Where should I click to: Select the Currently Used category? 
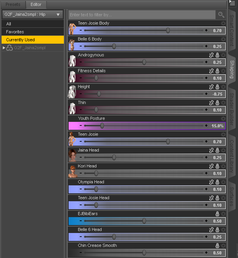(33, 40)
